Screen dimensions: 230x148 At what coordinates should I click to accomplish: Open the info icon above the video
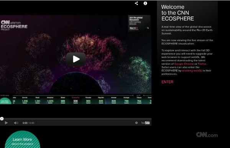pyautogui.click(x=145, y=3)
